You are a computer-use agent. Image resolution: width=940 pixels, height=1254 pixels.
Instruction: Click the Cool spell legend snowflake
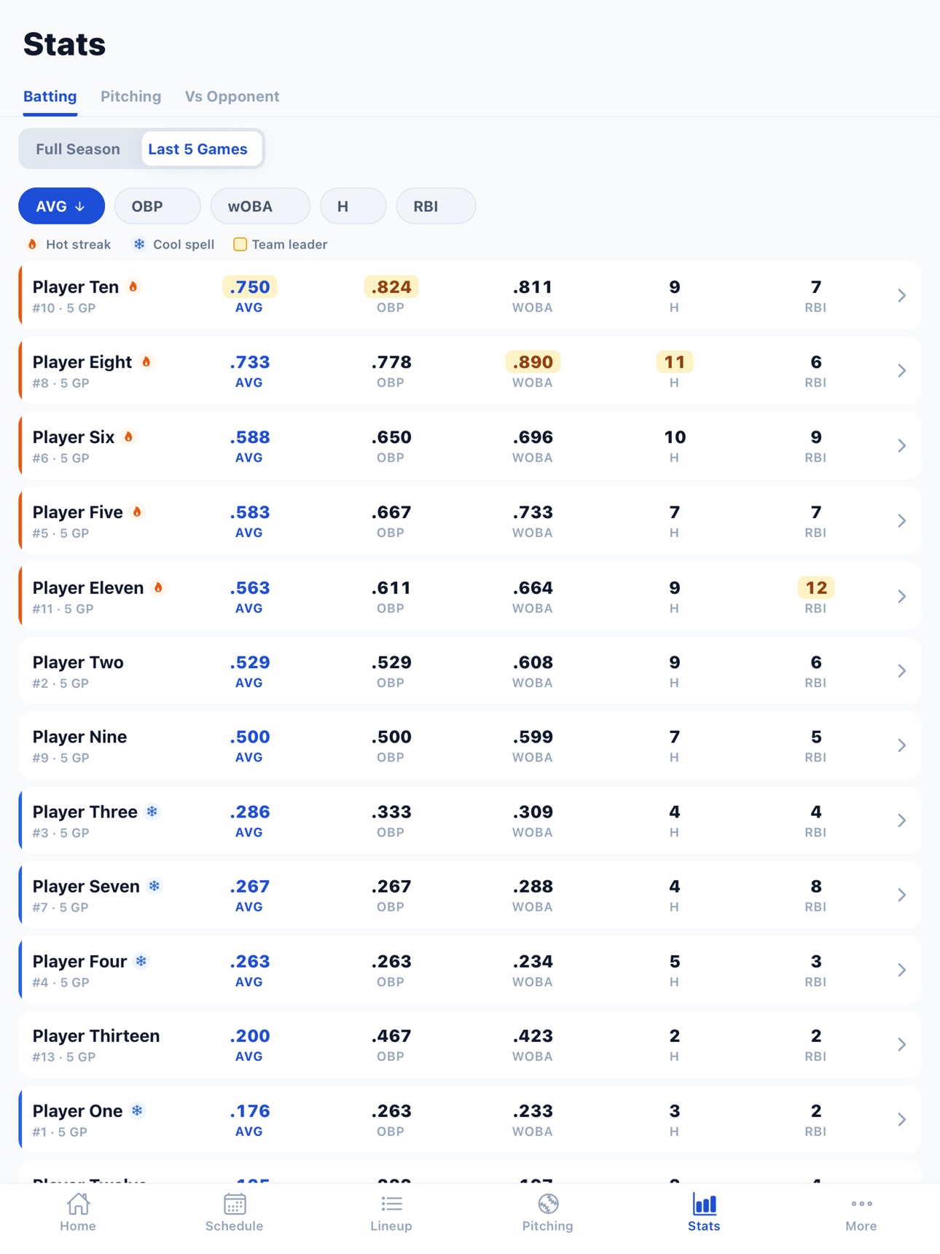pos(139,244)
